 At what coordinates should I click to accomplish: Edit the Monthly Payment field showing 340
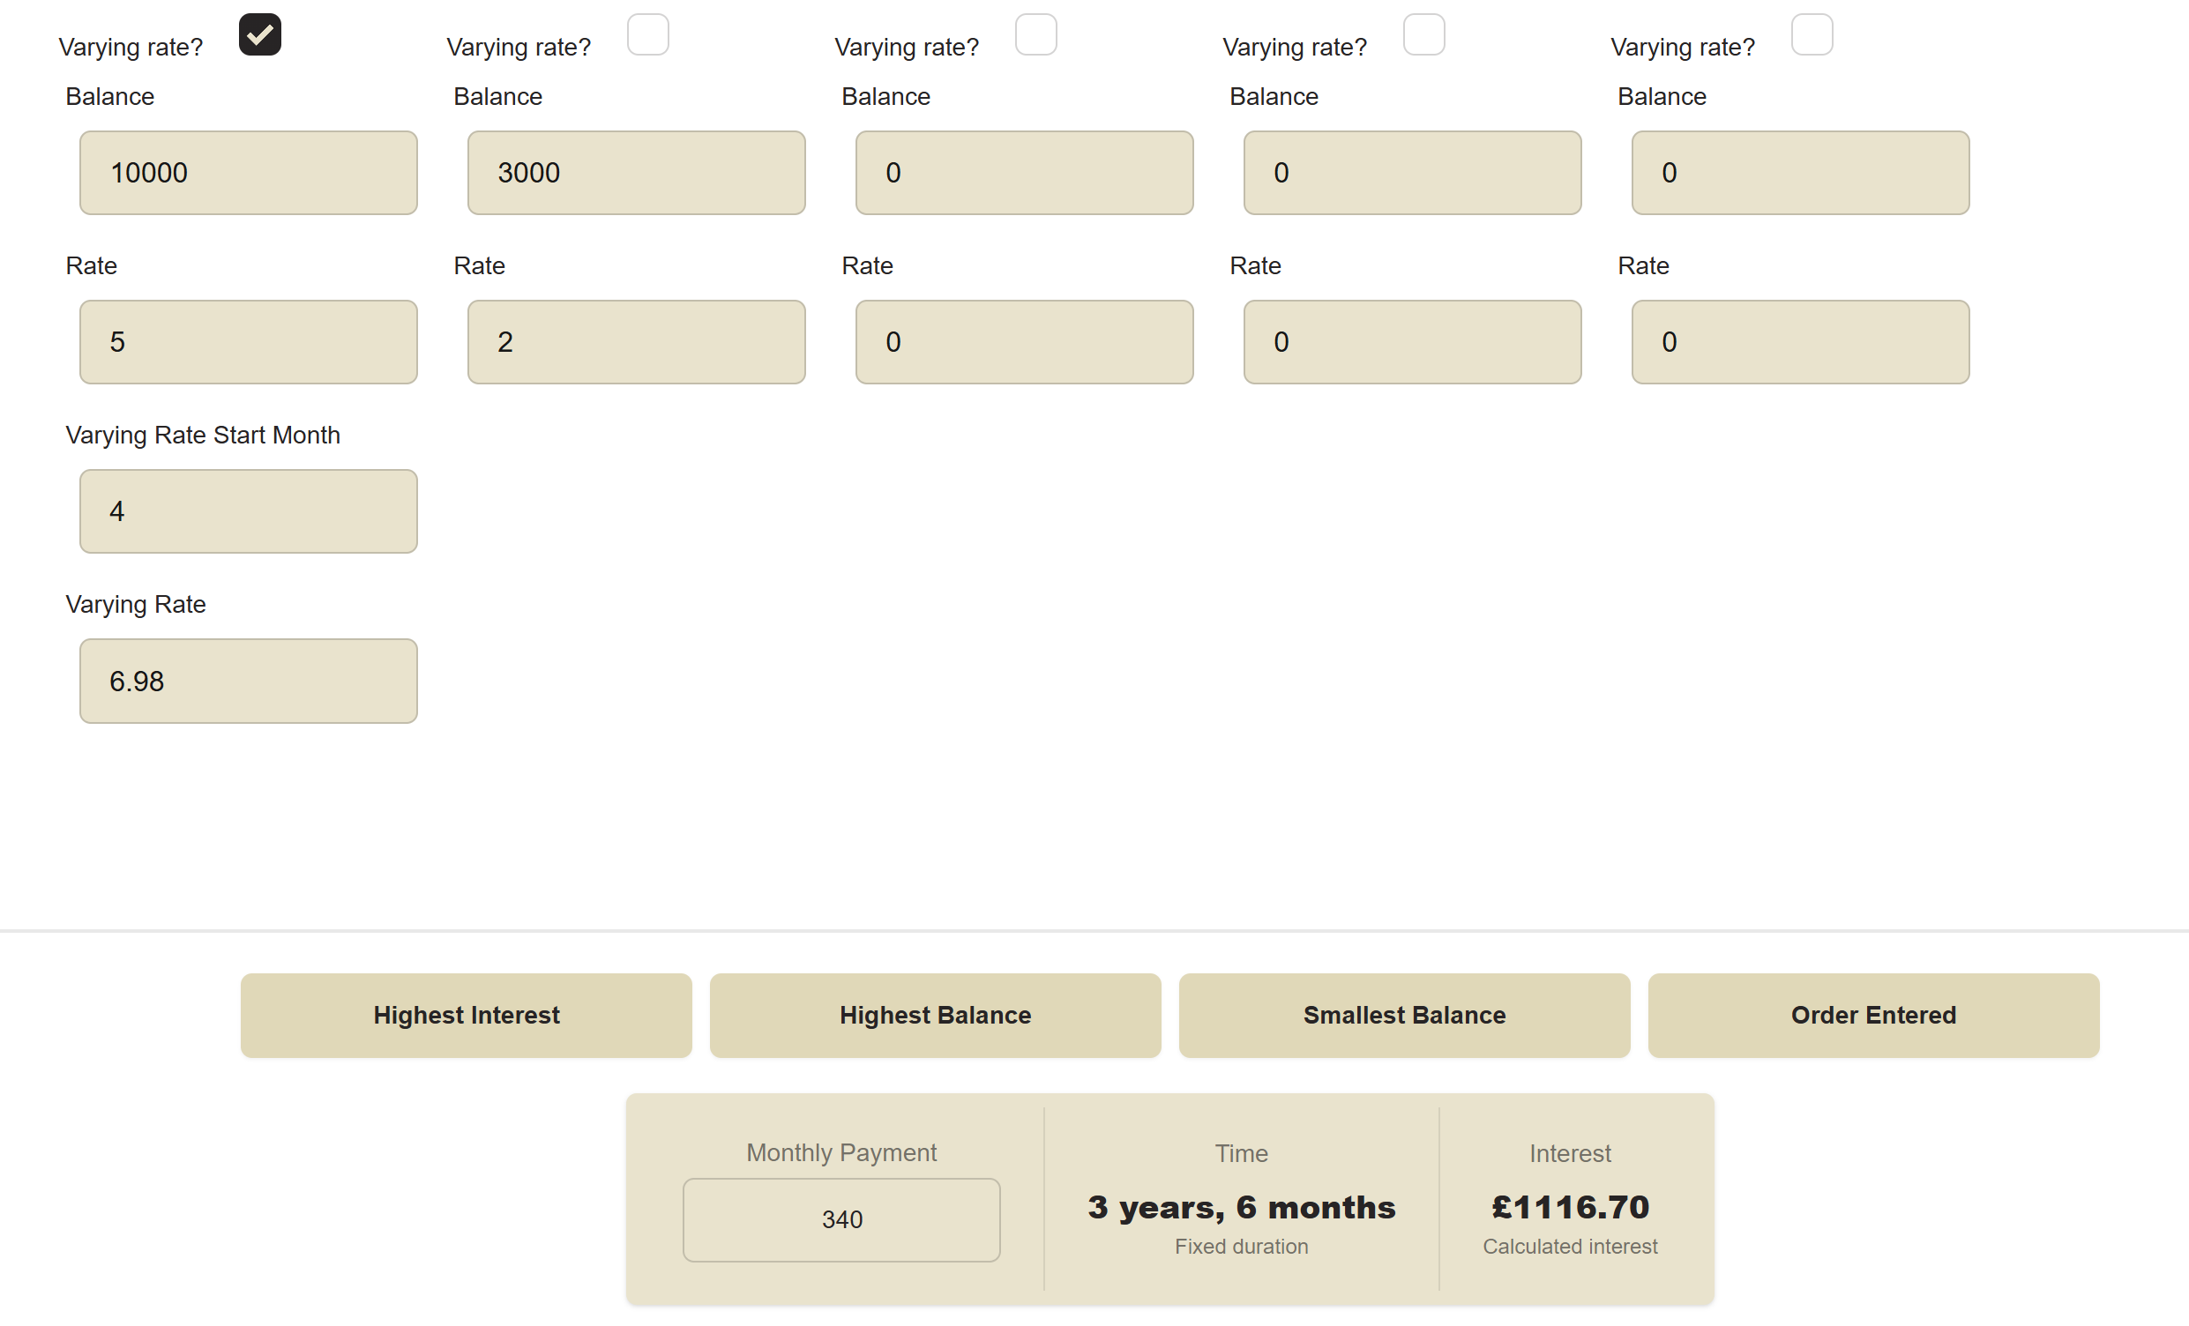coord(840,1219)
